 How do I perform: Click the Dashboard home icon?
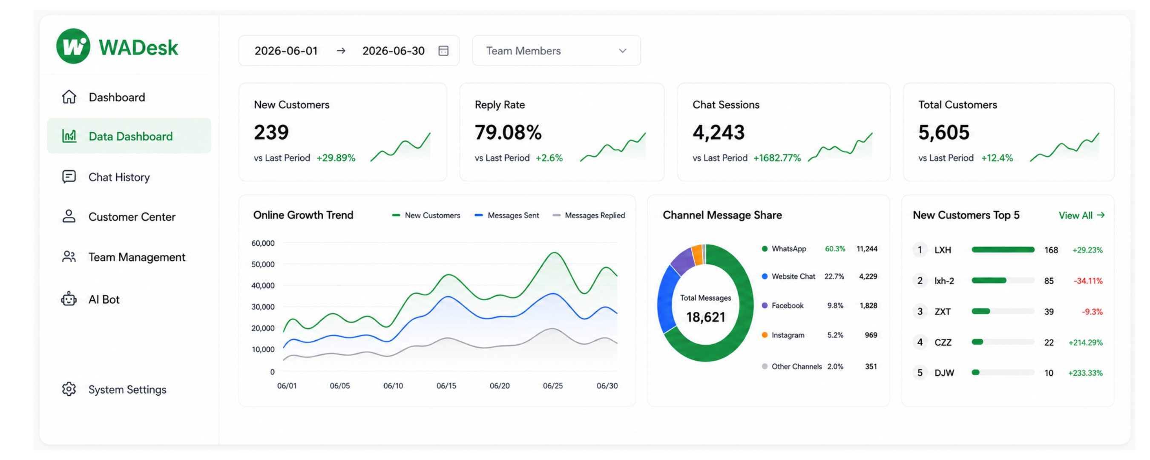(x=69, y=97)
